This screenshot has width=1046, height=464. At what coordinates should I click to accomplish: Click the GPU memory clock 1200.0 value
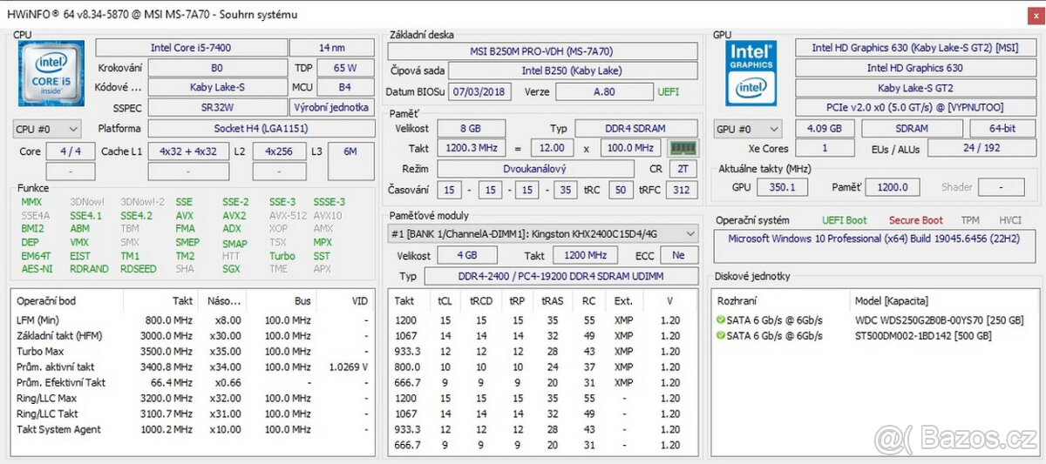point(893,187)
